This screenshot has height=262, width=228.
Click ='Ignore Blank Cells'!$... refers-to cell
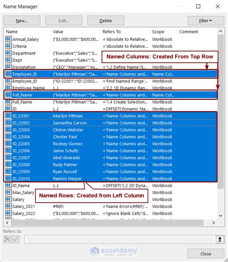(x=126, y=213)
